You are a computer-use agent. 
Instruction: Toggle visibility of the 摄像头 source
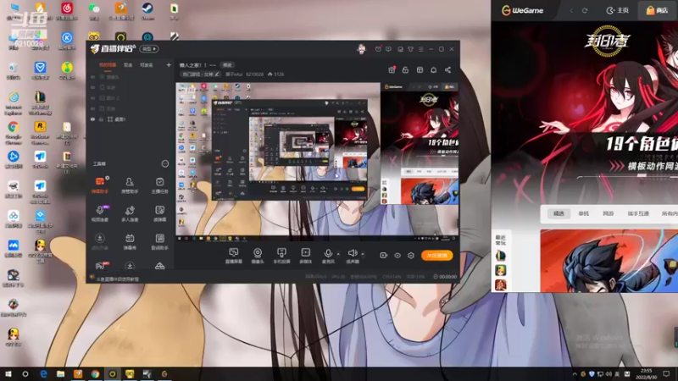92,77
